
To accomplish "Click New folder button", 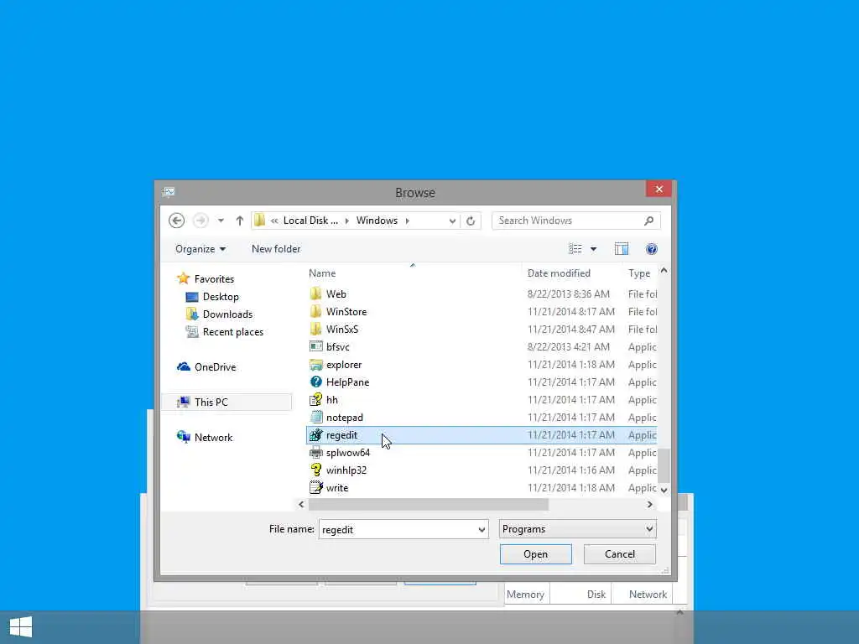I will (276, 249).
